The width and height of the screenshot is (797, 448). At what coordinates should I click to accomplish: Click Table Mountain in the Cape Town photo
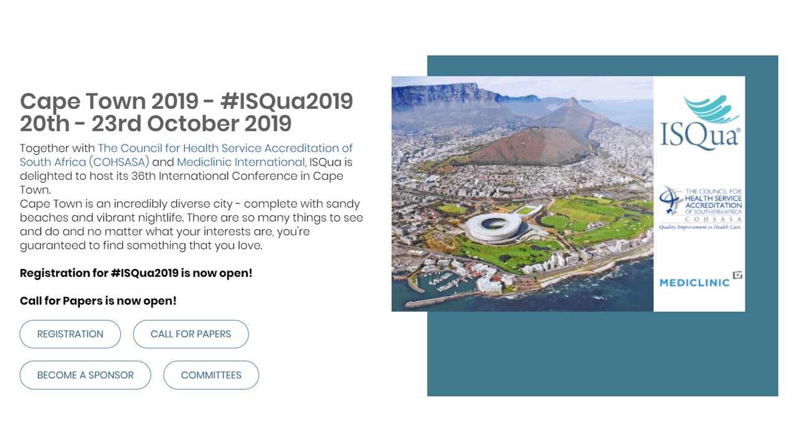pos(448,96)
